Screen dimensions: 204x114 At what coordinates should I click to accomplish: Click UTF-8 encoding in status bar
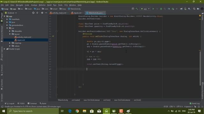pyautogui.click(x=180, y=107)
